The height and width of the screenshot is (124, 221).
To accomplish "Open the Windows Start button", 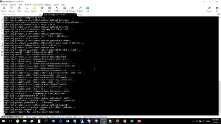I will 3,121.
